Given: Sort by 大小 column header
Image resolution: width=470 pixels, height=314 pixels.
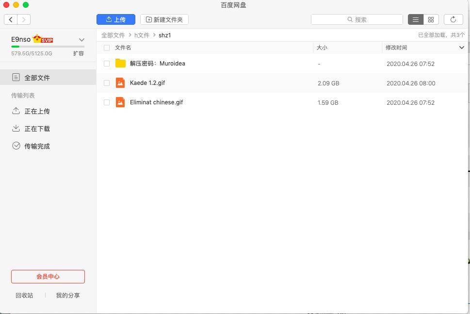Looking at the screenshot, I should pos(322,48).
